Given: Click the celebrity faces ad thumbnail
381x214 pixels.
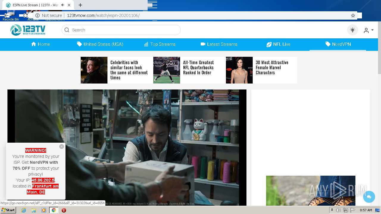Looking at the screenshot, I should pos(94,70).
